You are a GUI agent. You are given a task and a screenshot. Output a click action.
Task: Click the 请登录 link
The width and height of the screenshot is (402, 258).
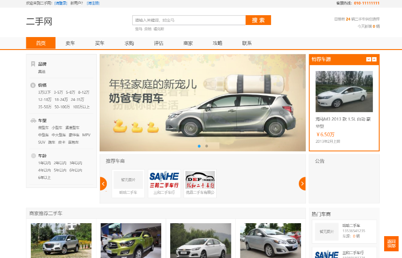click(61, 3)
